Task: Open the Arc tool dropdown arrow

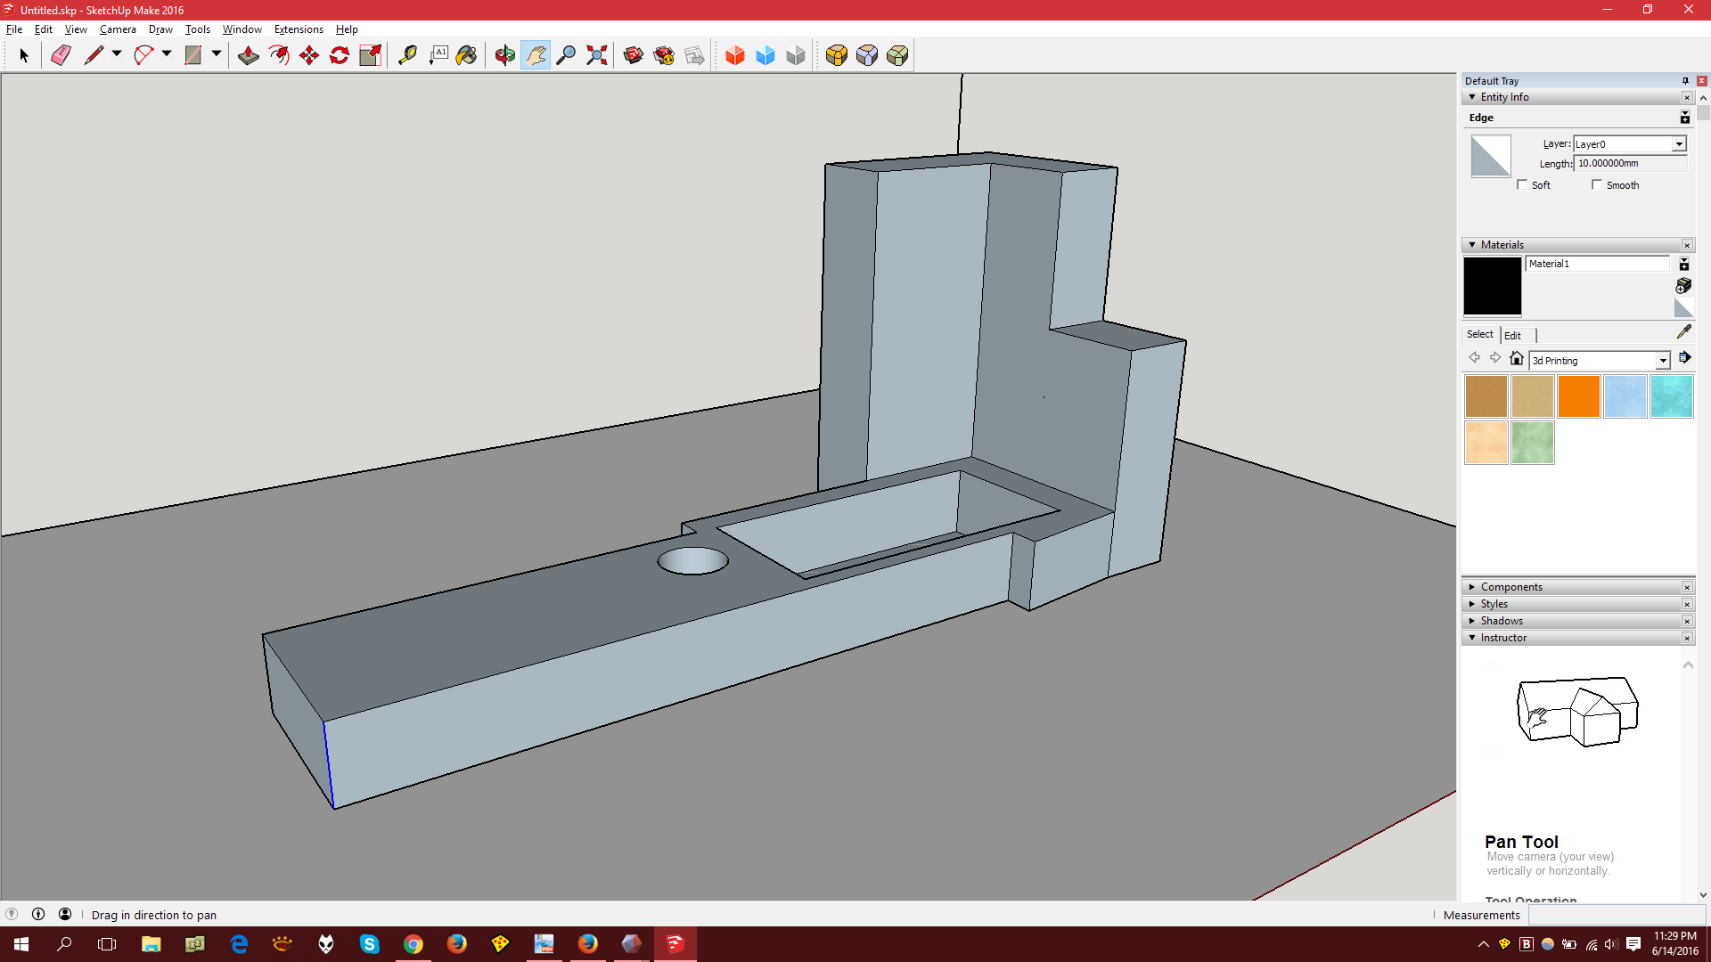Action: (x=167, y=54)
